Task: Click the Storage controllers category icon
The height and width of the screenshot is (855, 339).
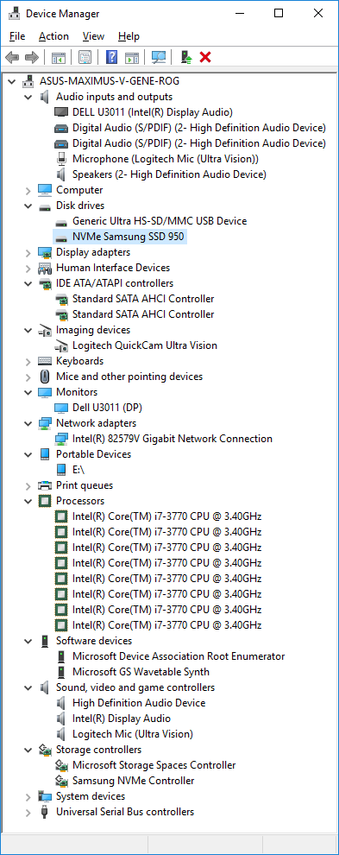Action: coord(45,750)
